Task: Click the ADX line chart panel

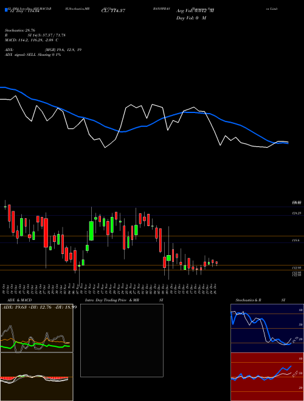Action: 36,328
